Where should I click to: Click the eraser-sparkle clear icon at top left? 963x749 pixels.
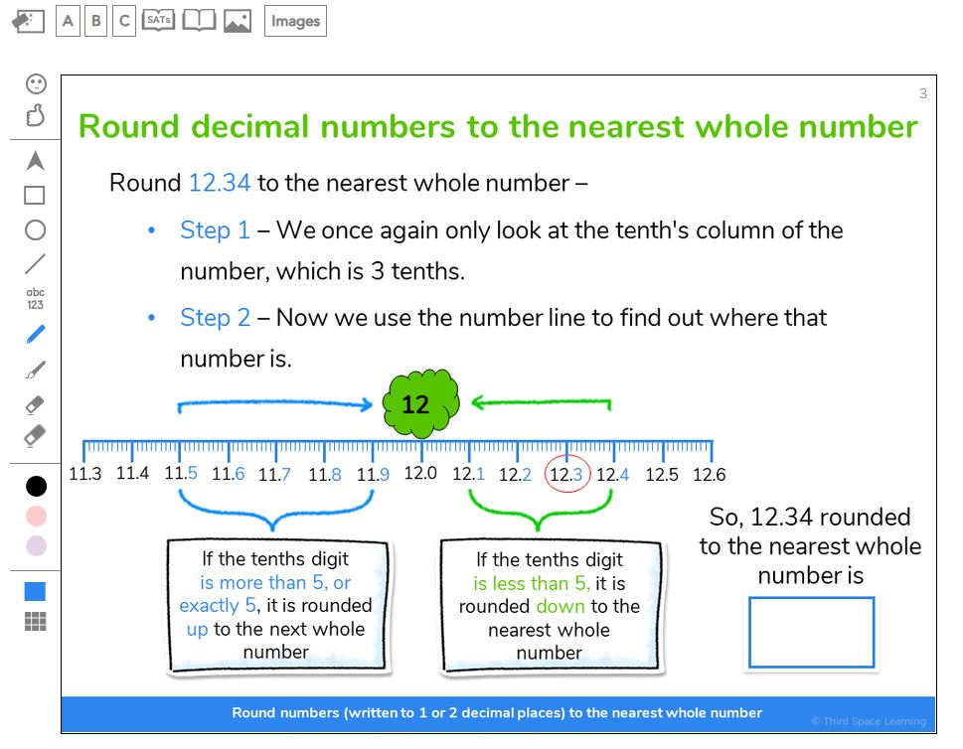28,22
